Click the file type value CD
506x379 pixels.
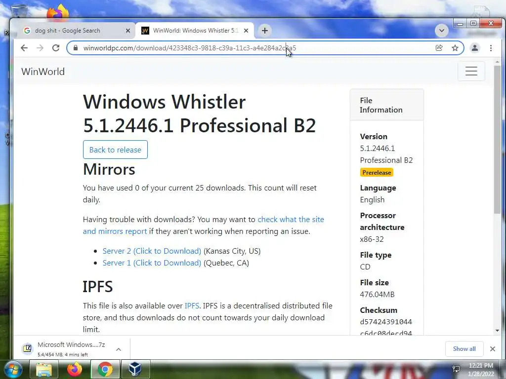(x=365, y=267)
